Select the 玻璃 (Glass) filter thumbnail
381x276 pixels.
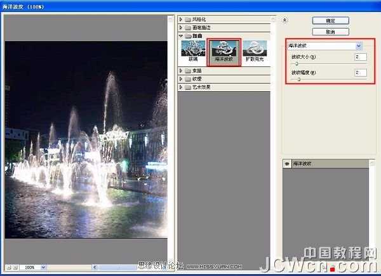pyautogui.click(x=193, y=51)
